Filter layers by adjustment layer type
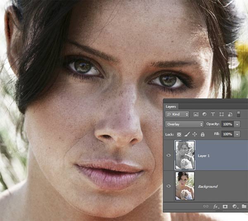The height and width of the screenshot is (221, 248). (x=205, y=114)
